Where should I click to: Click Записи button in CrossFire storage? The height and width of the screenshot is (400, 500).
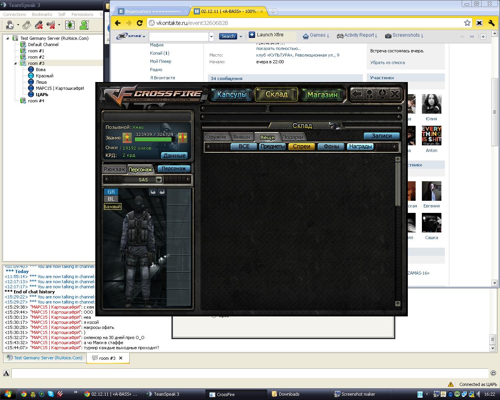pyautogui.click(x=382, y=136)
